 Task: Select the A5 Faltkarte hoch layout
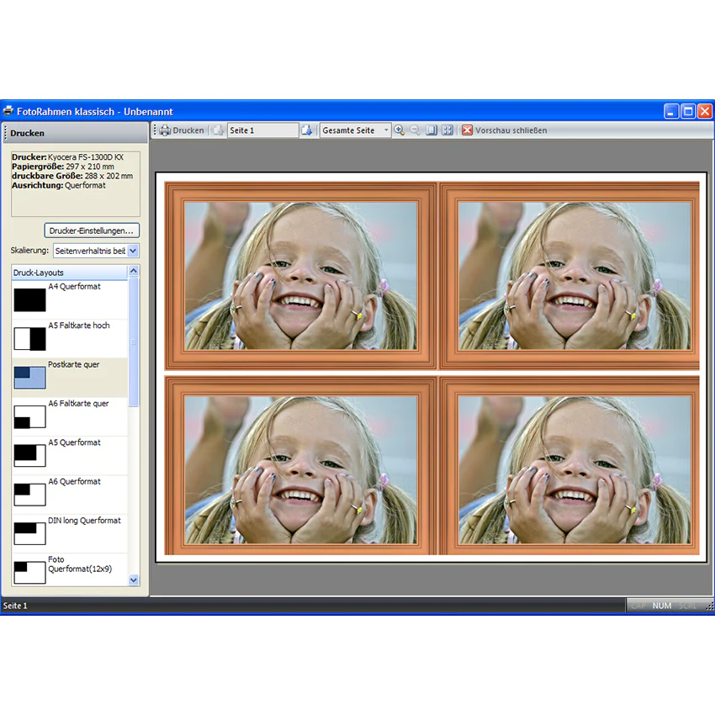70,338
